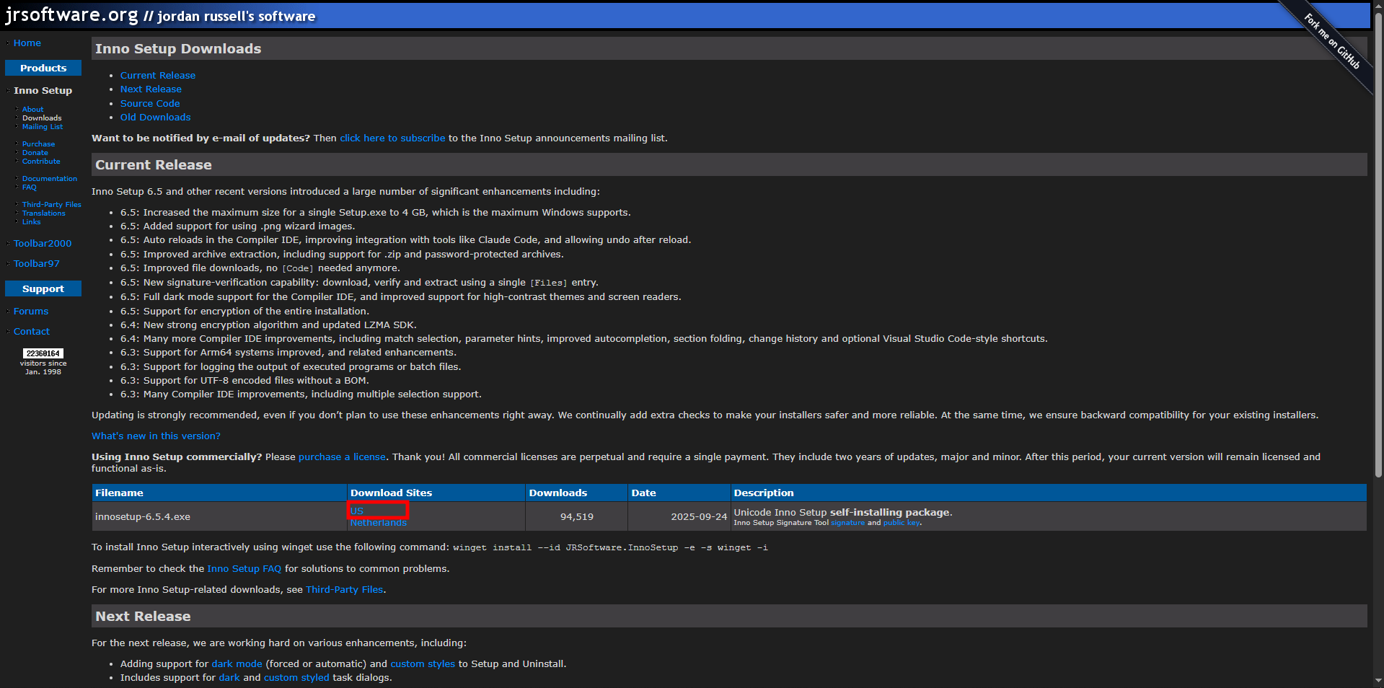
Task: Follow the 'purchase a license' link
Action: point(342,457)
